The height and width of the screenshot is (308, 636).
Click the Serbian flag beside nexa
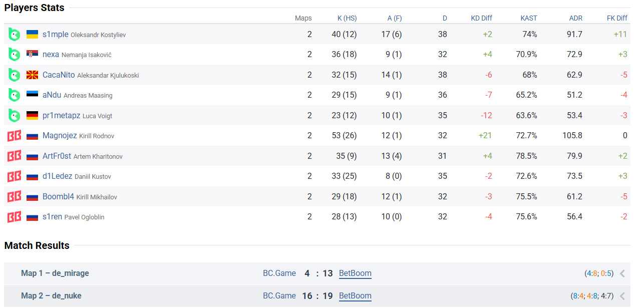pyautogui.click(x=32, y=55)
